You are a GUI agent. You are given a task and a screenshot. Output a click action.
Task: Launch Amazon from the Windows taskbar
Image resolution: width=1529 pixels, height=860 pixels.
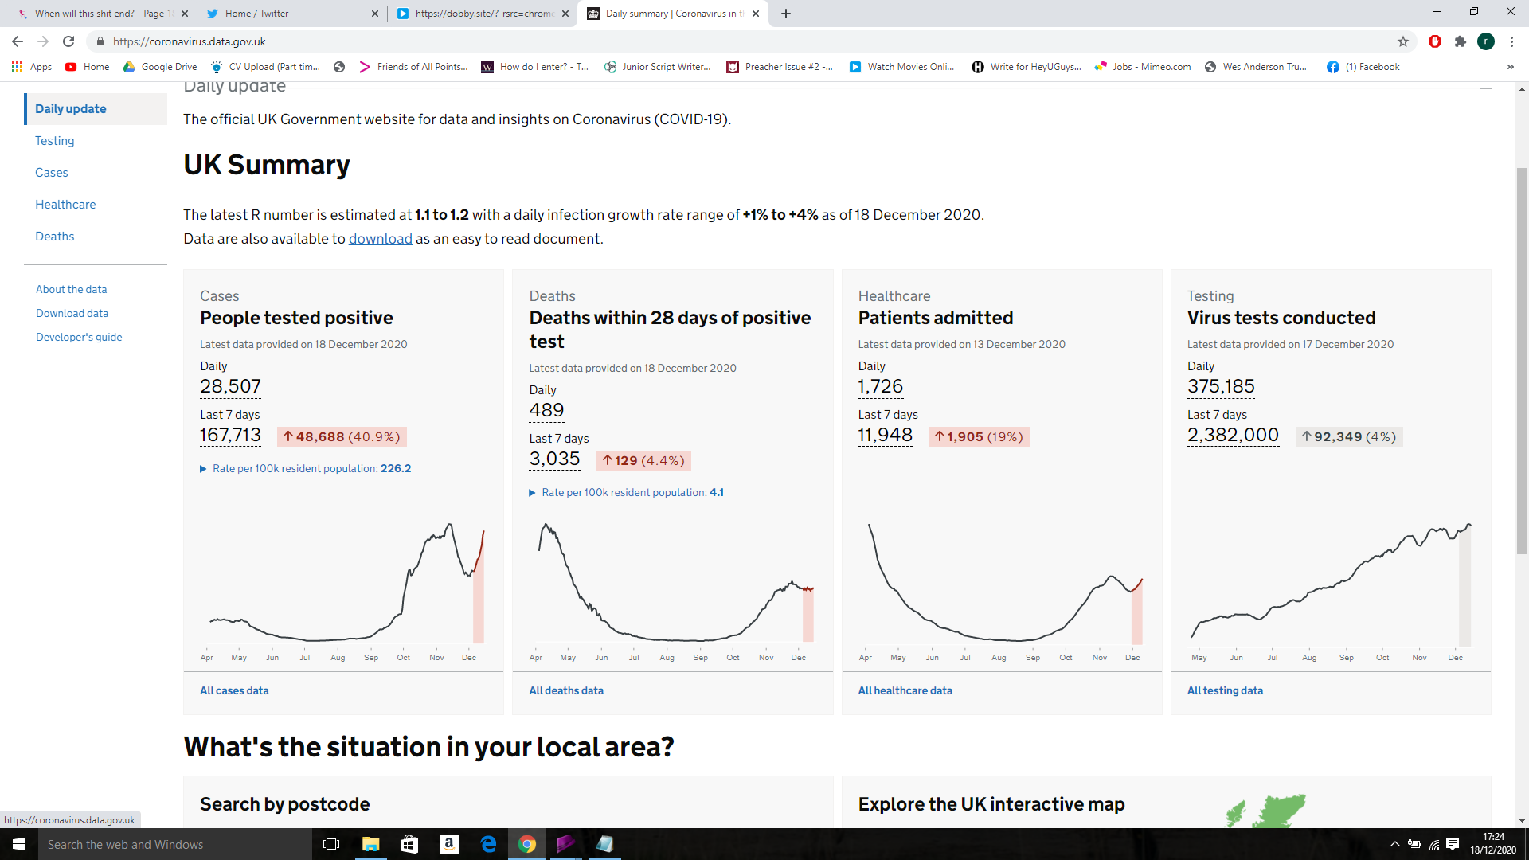click(448, 844)
